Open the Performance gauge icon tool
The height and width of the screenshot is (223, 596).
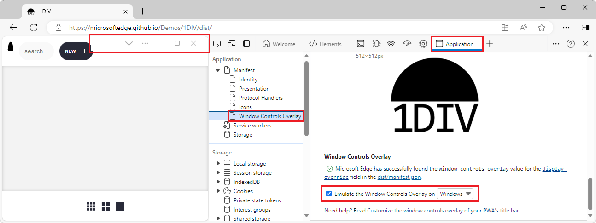(407, 44)
